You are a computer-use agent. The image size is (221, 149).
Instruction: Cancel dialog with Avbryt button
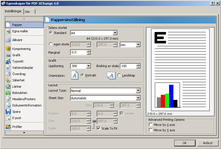(208, 143)
